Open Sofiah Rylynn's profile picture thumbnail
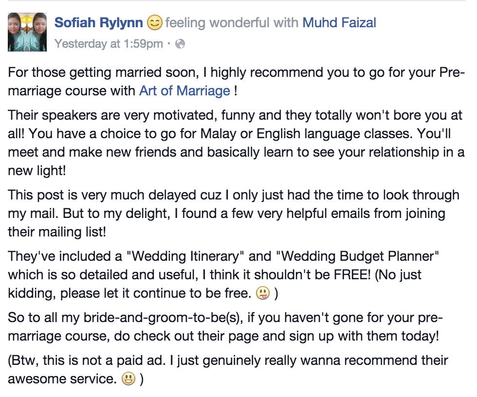Screen dimensions: 477x397 coord(27,32)
